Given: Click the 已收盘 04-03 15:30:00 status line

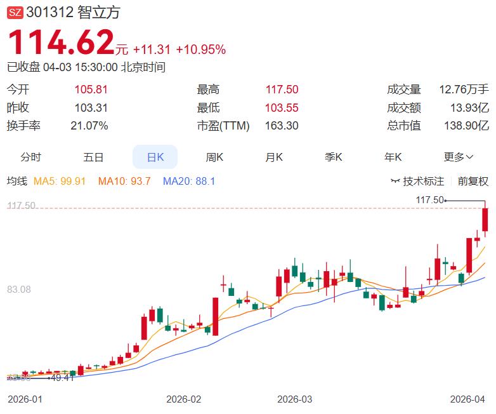Looking at the screenshot, I should click(x=86, y=67).
